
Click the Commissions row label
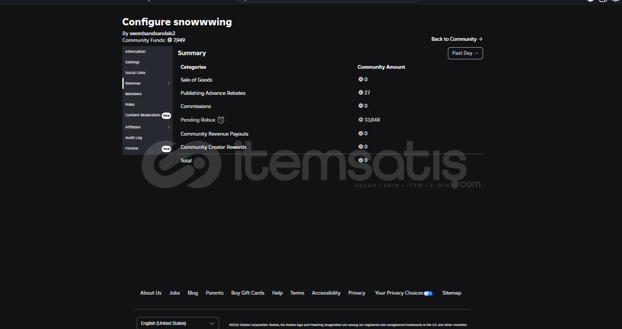coord(196,106)
